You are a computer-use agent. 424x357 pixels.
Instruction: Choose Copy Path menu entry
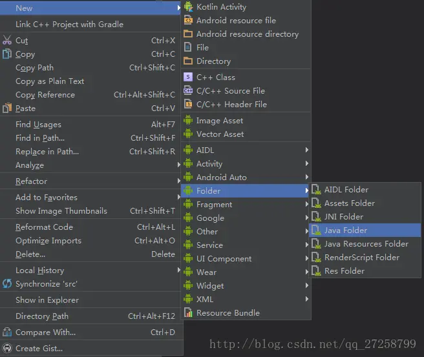90,68
